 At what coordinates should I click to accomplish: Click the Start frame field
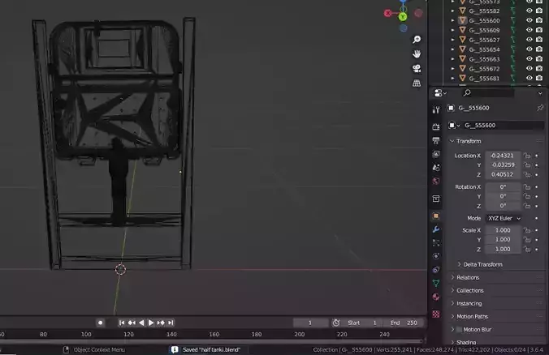362,323
